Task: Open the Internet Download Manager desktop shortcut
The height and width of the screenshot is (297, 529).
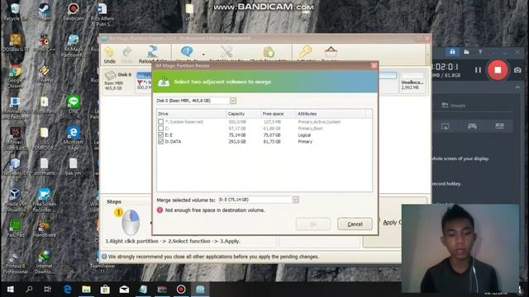Action: (x=44, y=262)
